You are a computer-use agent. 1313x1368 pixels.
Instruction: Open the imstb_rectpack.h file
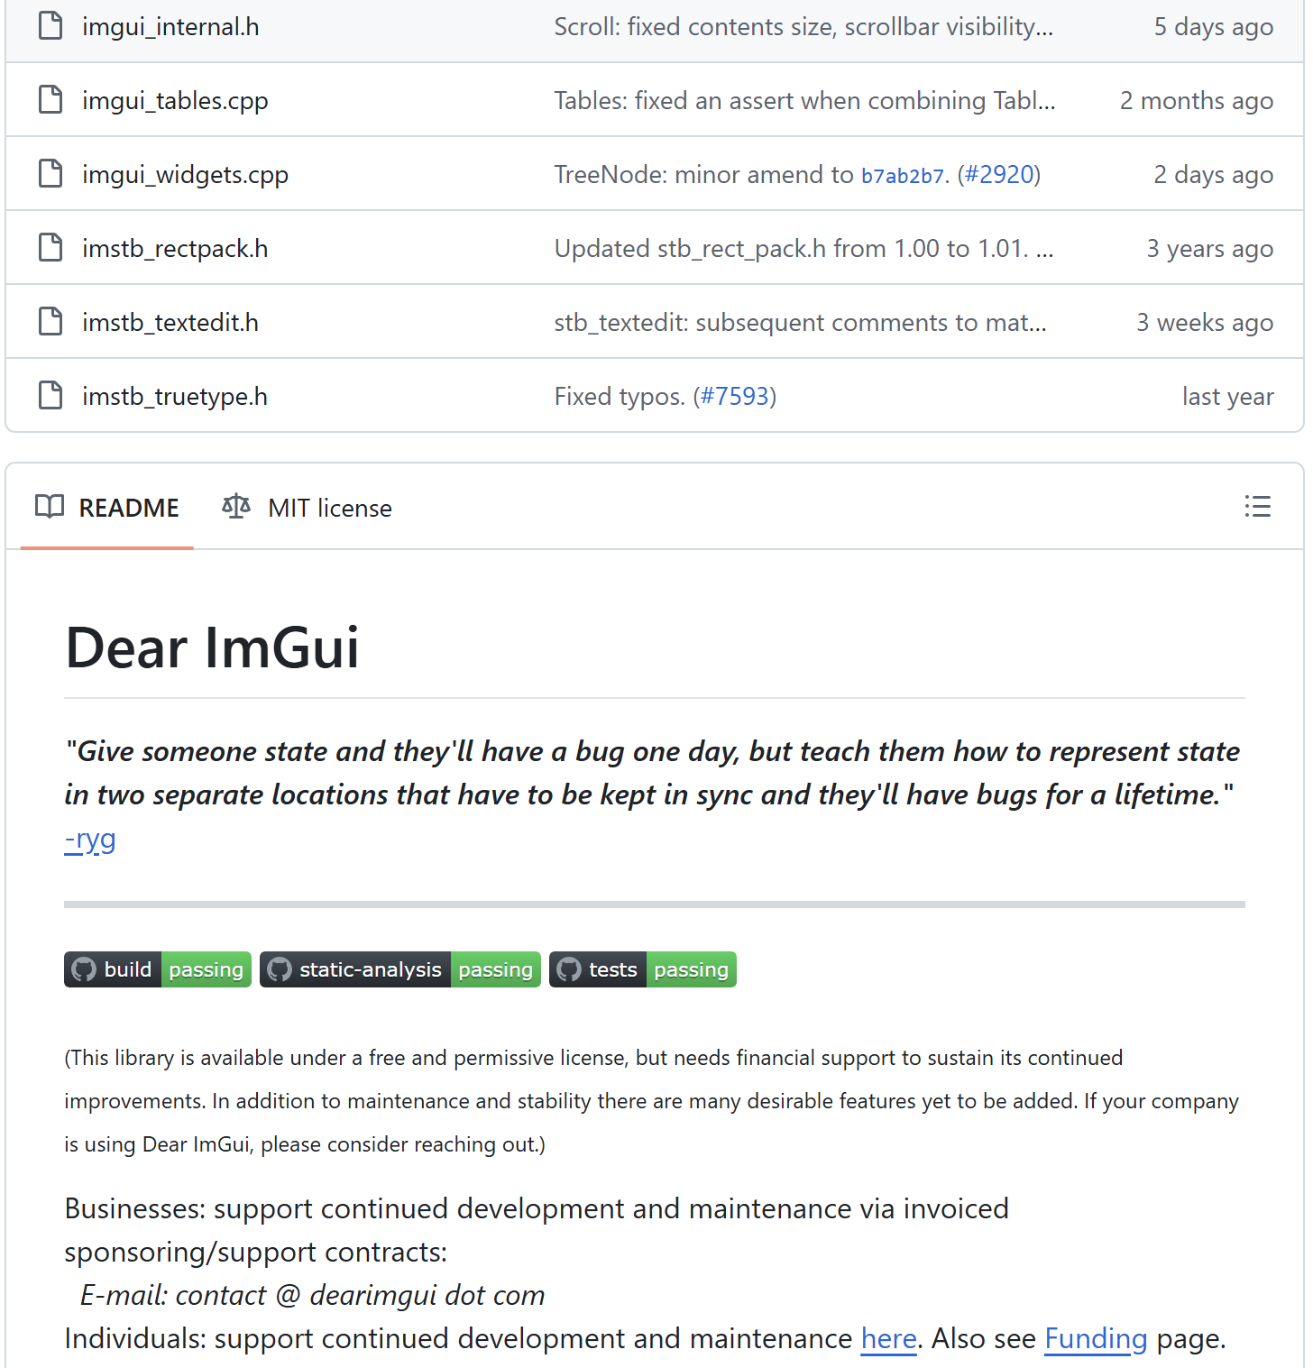pos(175,249)
